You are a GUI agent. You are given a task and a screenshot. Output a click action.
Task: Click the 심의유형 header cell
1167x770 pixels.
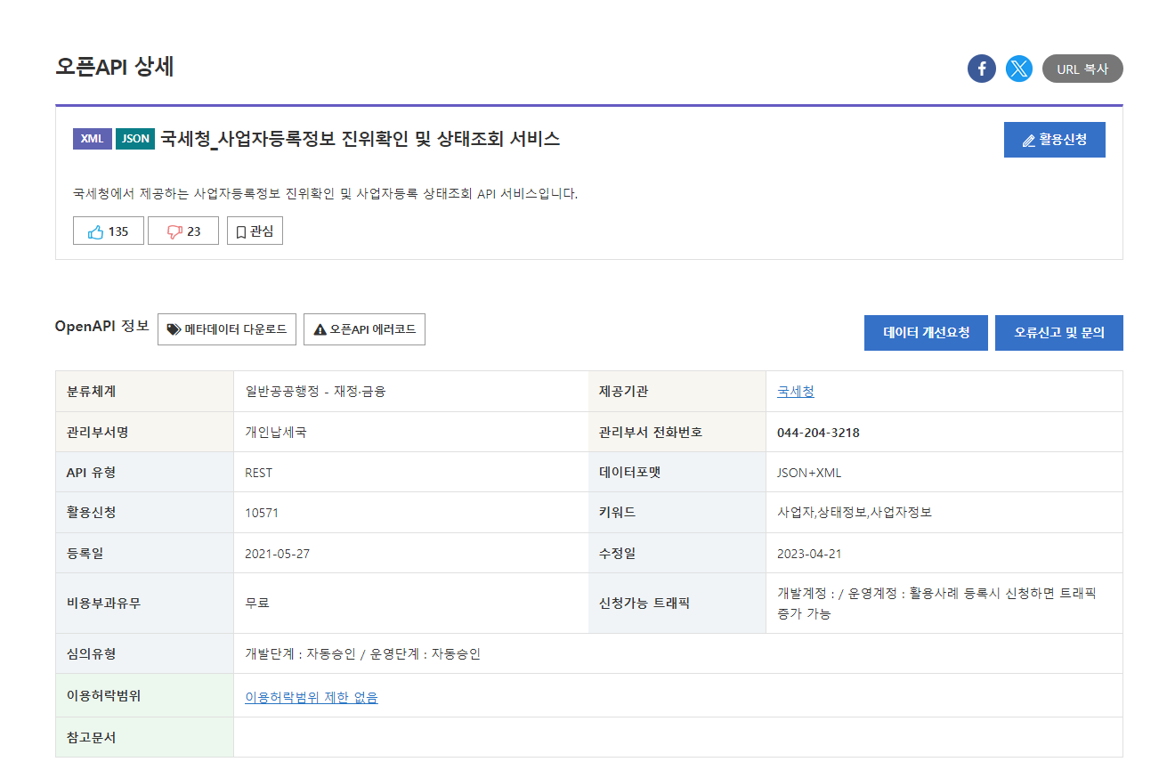point(144,653)
